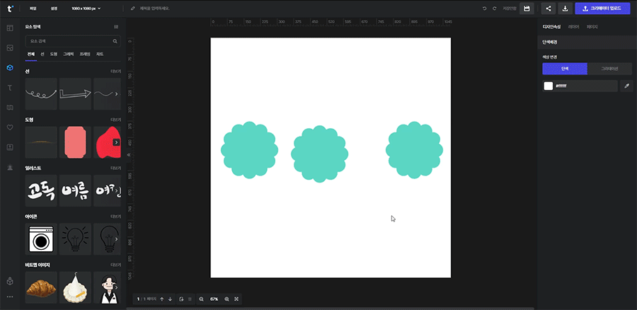Zoom in using the magnifier plus icon

click(226, 299)
